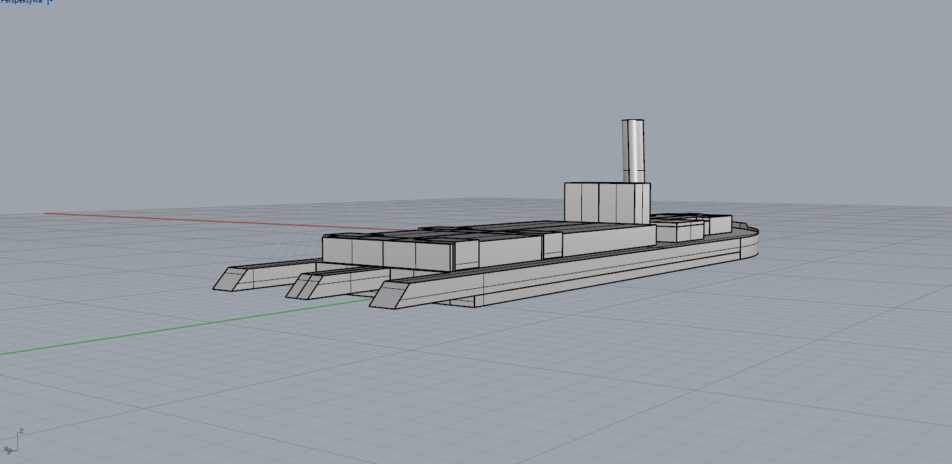Screen dimensions: 952x464
Task: Select the rearmost small box near stern
Action: point(719,224)
